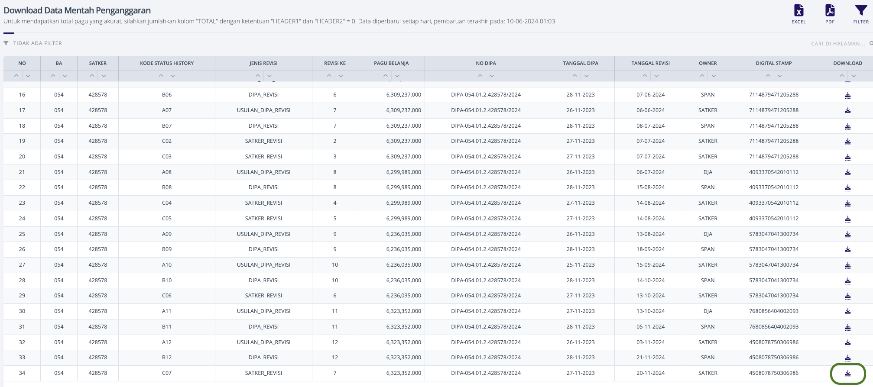Click TANGGAL REVISI column header
The width and height of the screenshot is (873, 387).
[x=650, y=63]
